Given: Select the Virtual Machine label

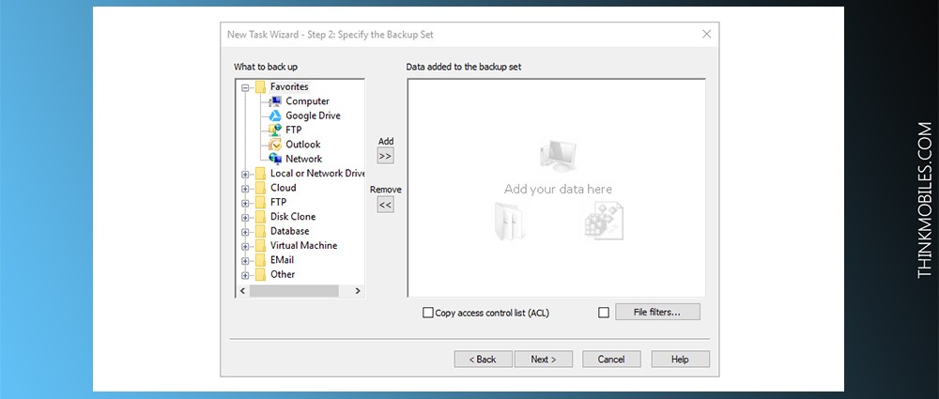Looking at the screenshot, I should 303,245.
